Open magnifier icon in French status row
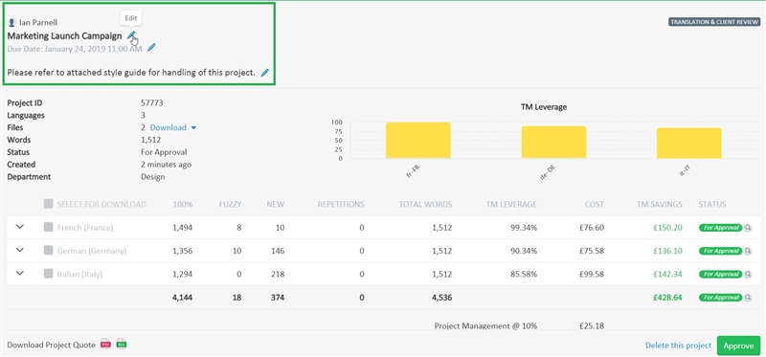 pyautogui.click(x=748, y=228)
